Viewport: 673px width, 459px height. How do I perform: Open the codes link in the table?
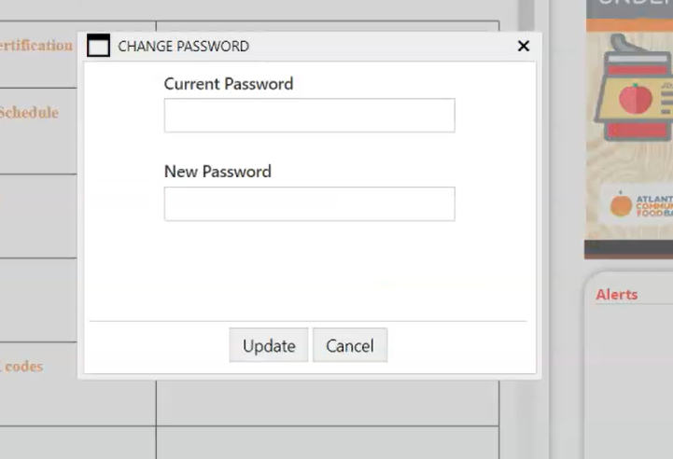click(22, 366)
